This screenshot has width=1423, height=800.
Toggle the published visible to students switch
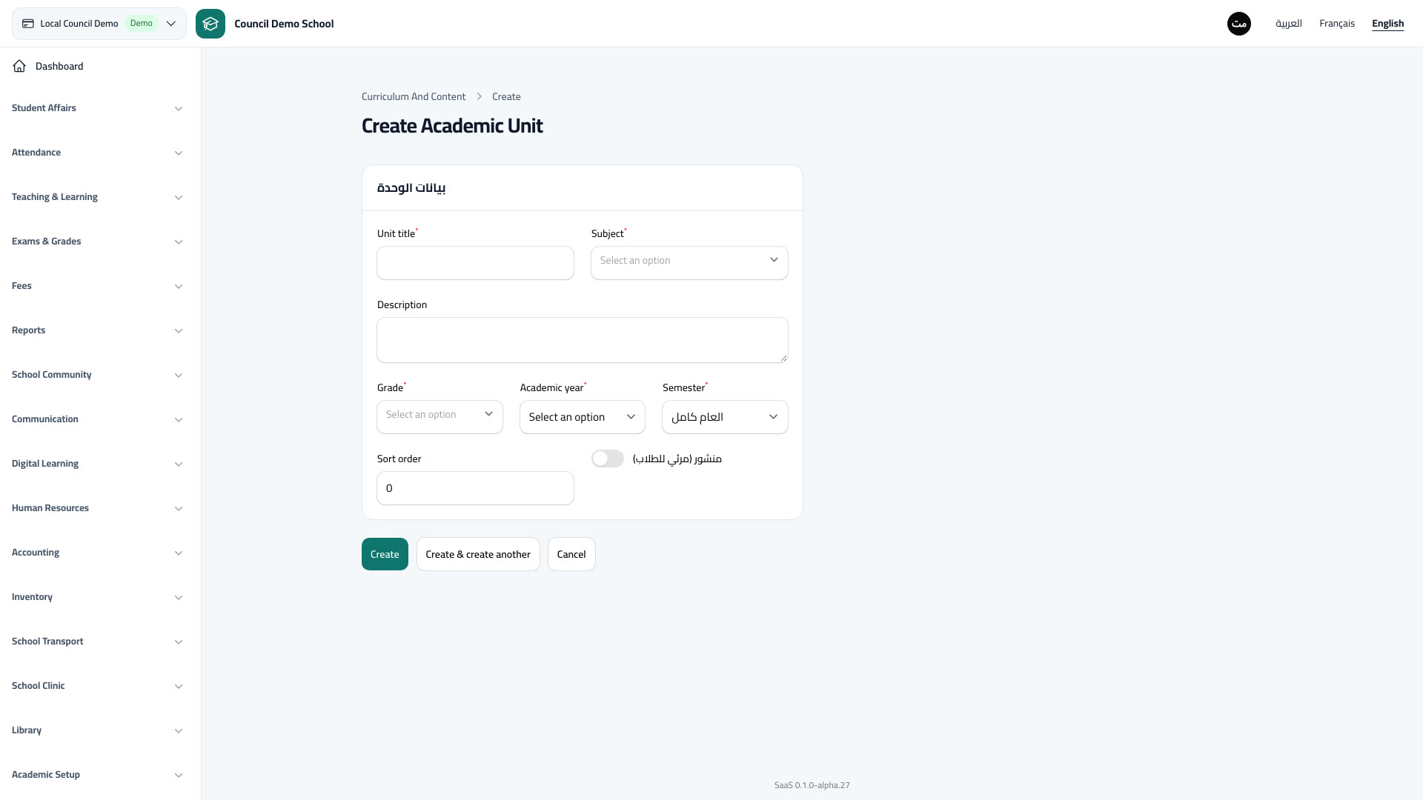[x=608, y=459]
